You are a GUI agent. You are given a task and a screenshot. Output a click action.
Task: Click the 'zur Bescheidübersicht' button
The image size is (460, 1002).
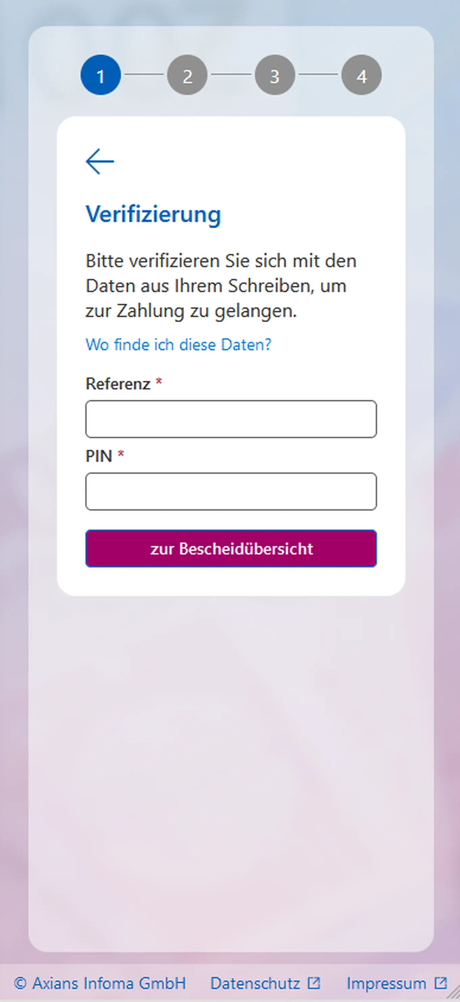pyautogui.click(x=231, y=548)
